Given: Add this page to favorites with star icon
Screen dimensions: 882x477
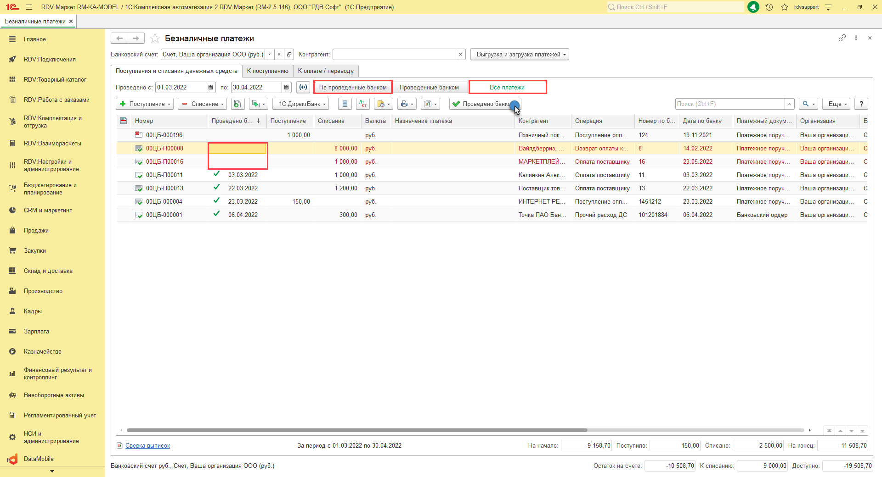Looking at the screenshot, I should point(155,39).
